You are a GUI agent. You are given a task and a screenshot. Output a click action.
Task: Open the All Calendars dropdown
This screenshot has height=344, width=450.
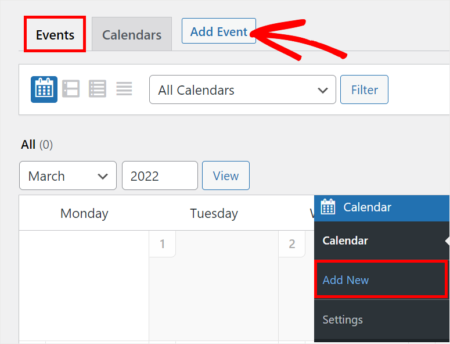(242, 90)
